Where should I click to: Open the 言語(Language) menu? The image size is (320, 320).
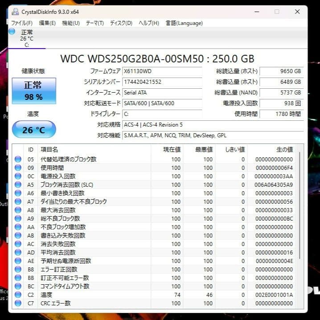pyautogui.click(x=184, y=23)
